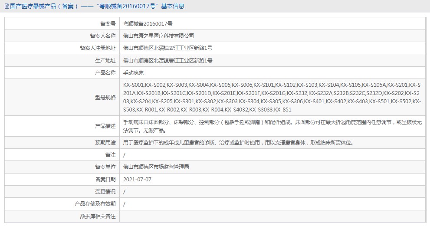Click the 产品名称 label
The image size is (430, 226).
[x=105, y=73]
